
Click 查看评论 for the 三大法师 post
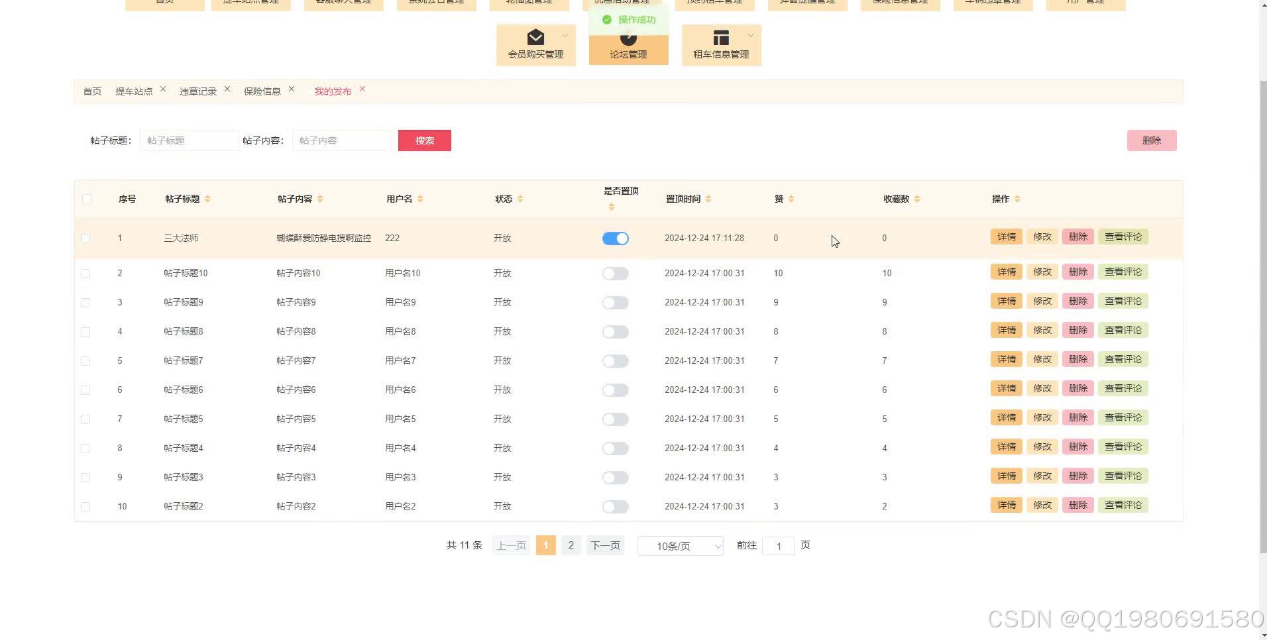[1123, 237]
